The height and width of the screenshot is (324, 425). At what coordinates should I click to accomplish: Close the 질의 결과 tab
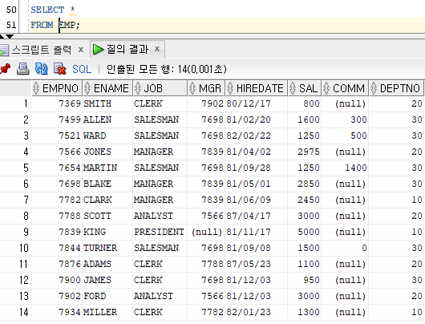[x=157, y=49]
